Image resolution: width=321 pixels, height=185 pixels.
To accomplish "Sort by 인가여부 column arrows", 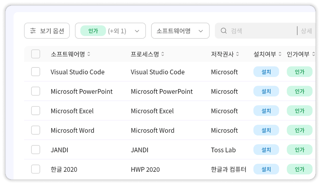I will [x=314, y=54].
